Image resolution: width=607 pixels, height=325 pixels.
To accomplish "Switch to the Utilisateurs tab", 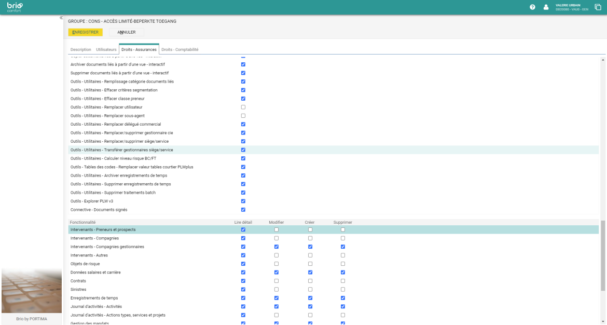I will point(106,50).
